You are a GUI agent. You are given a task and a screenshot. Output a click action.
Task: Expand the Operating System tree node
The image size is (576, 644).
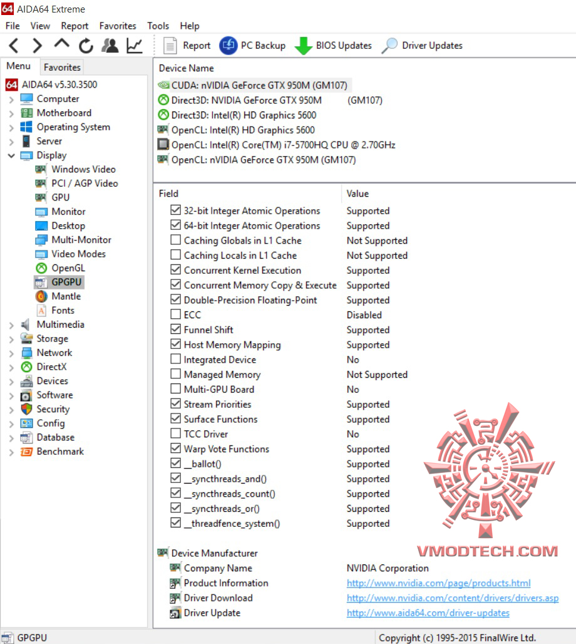point(11,128)
